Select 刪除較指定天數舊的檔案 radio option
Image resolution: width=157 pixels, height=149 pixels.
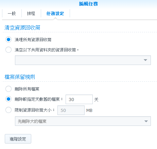coord(8,99)
